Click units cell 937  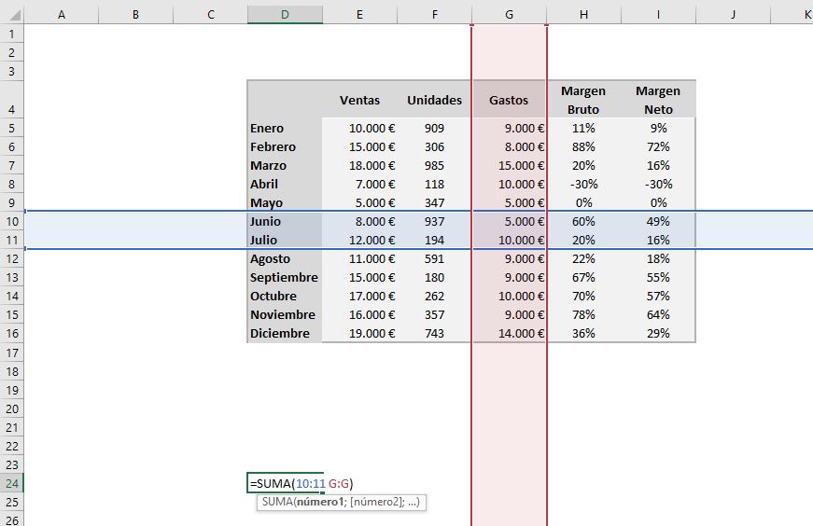(x=434, y=221)
